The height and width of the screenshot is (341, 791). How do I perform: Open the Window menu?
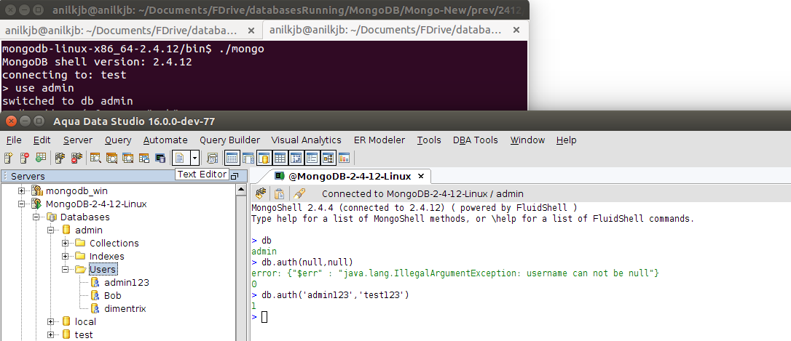pyautogui.click(x=527, y=140)
